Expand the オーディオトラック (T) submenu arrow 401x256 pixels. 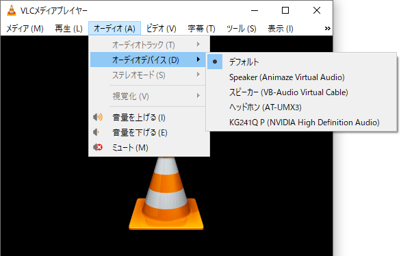pyautogui.click(x=198, y=44)
